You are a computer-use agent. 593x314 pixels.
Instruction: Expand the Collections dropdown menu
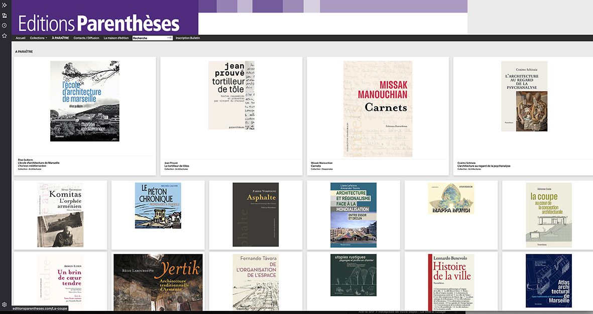tap(39, 38)
